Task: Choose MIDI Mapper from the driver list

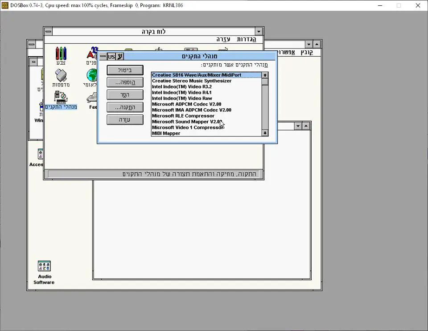Action: click(x=166, y=133)
